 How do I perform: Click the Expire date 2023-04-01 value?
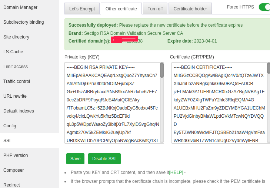[x=205, y=41]
